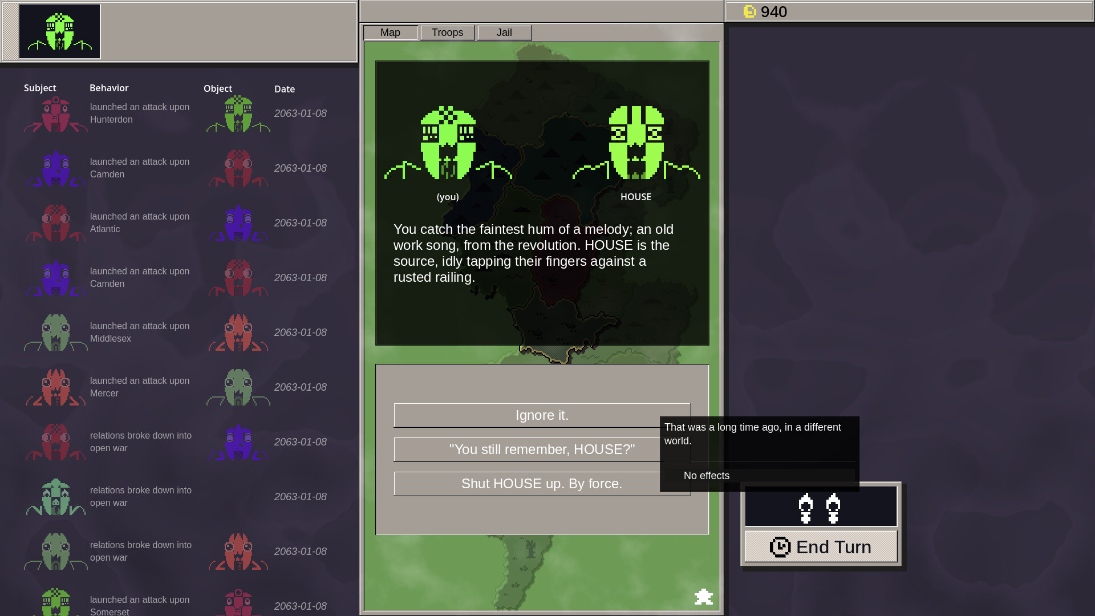Switch to the Troops tab

point(447,33)
